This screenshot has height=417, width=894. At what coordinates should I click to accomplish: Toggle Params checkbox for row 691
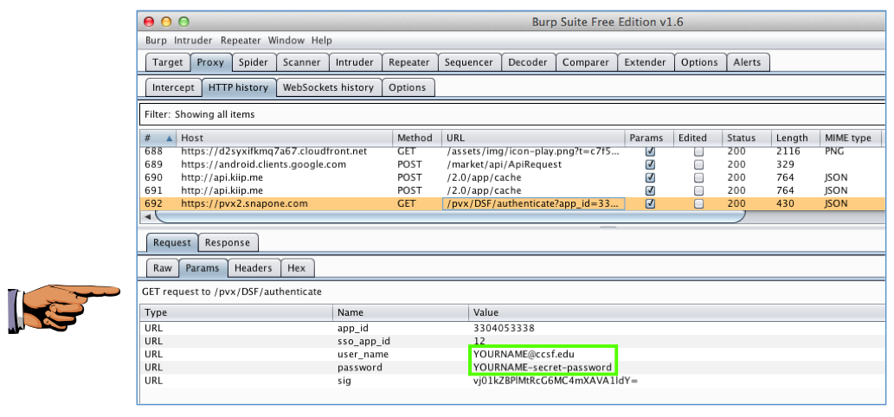click(650, 190)
